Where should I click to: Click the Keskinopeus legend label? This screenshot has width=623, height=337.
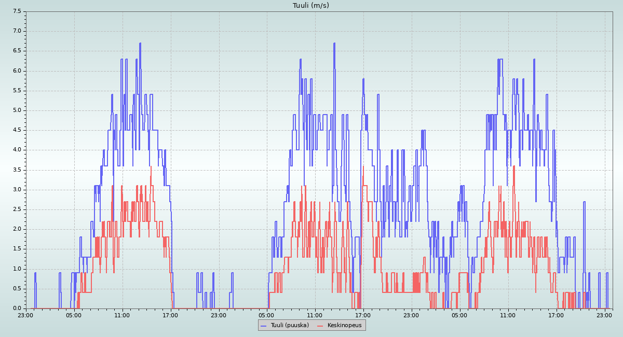click(x=344, y=325)
